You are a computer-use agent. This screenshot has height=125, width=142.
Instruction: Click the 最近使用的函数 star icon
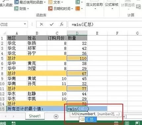click(17, 2)
